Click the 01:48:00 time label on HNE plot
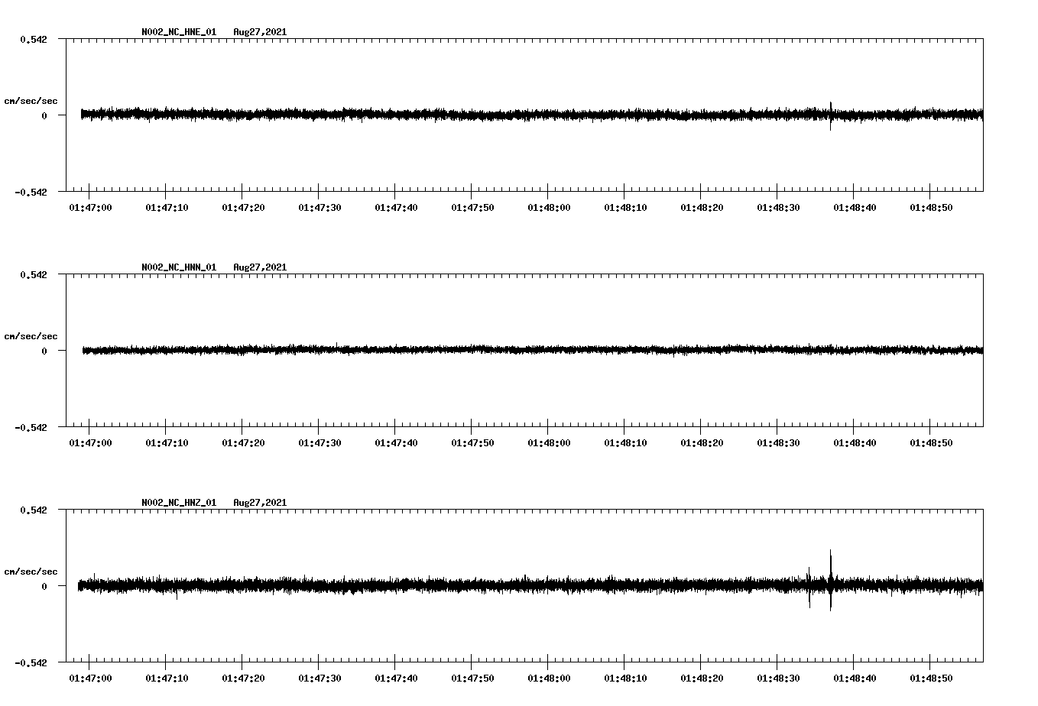 click(549, 207)
